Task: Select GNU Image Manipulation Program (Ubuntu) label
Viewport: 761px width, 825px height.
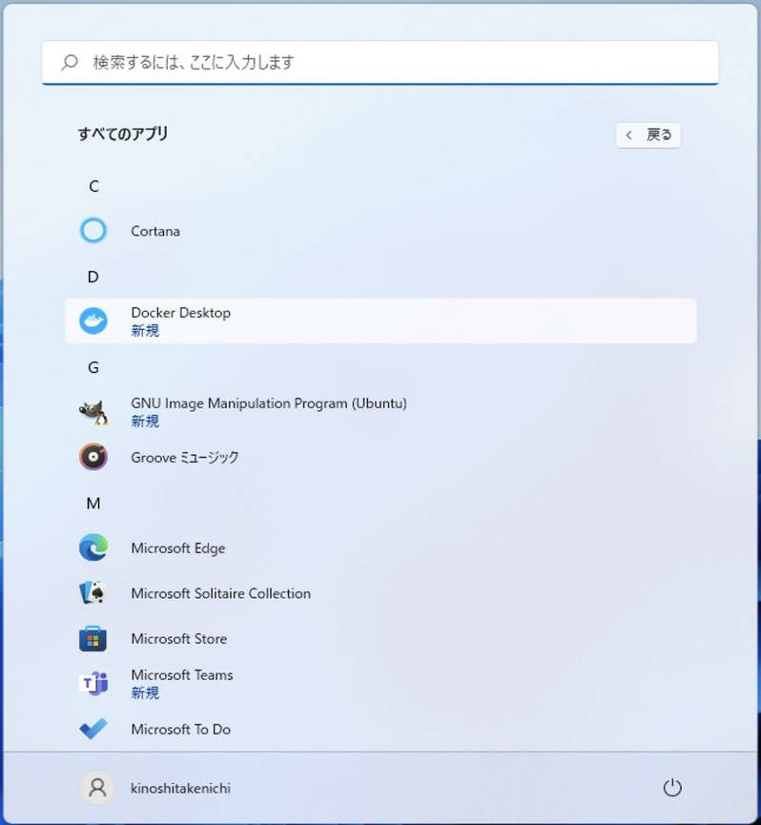Action: pos(269,403)
